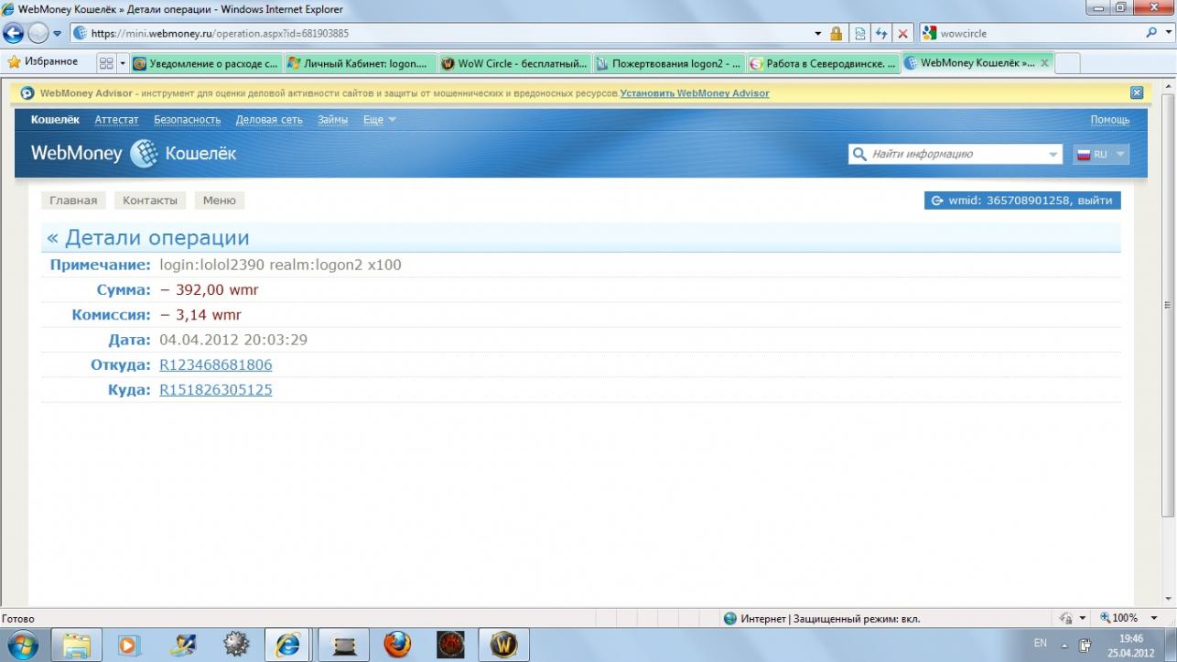Image resolution: width=1177 pixels, height=662 pixels.
Task: Open the page zoom 100% dropdown
Action: 1153,618
